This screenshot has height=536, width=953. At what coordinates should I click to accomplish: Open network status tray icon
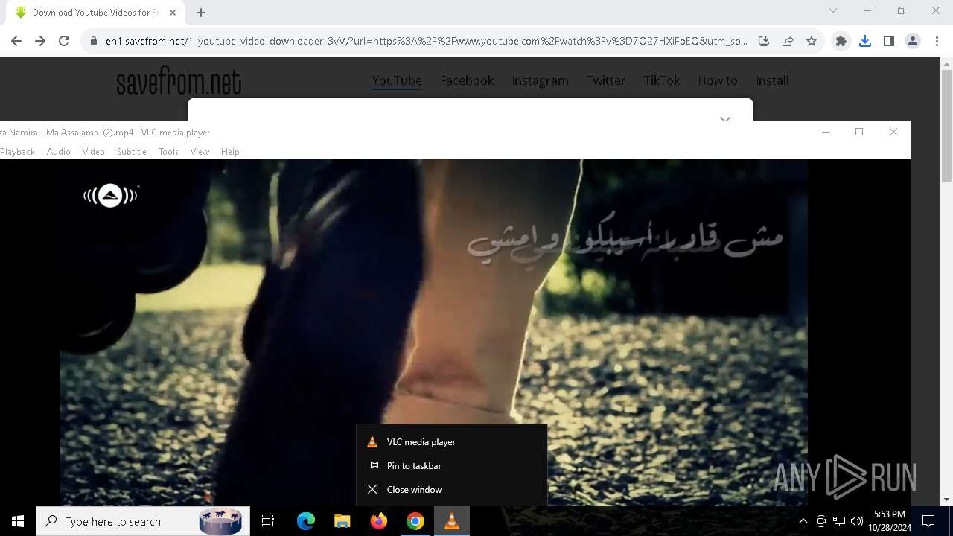(x=839, y=521)
